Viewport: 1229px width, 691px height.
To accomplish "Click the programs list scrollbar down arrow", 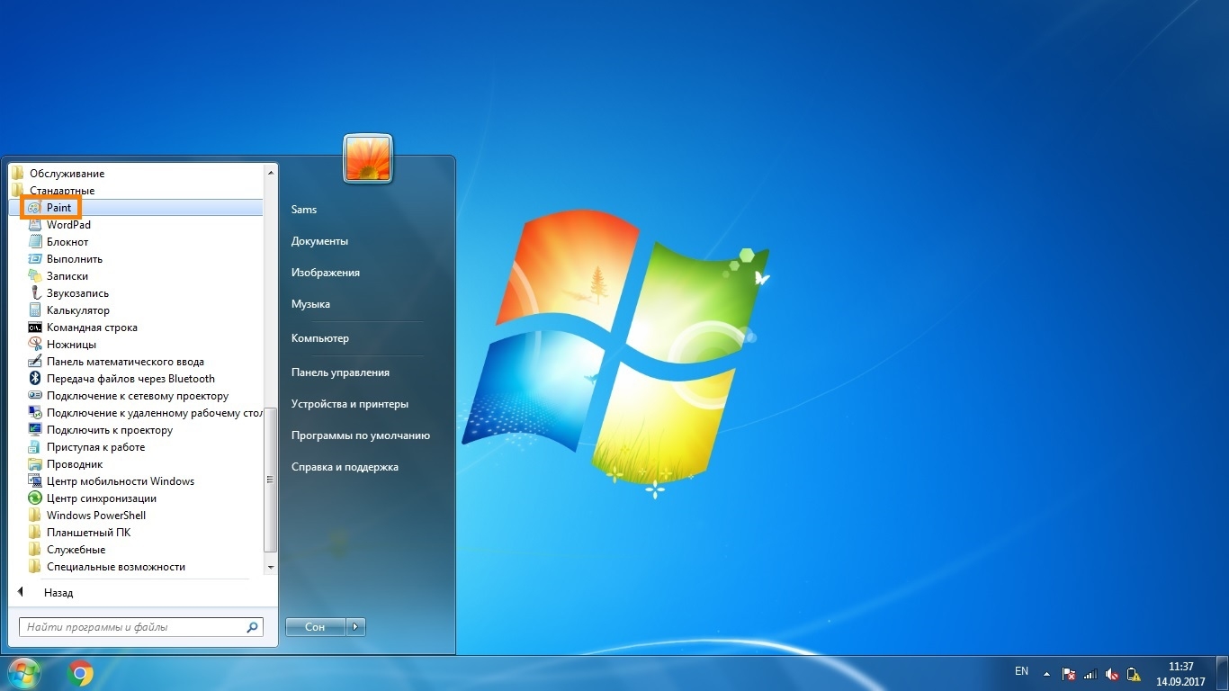I will pyautogui.click(x=271, y=568).
